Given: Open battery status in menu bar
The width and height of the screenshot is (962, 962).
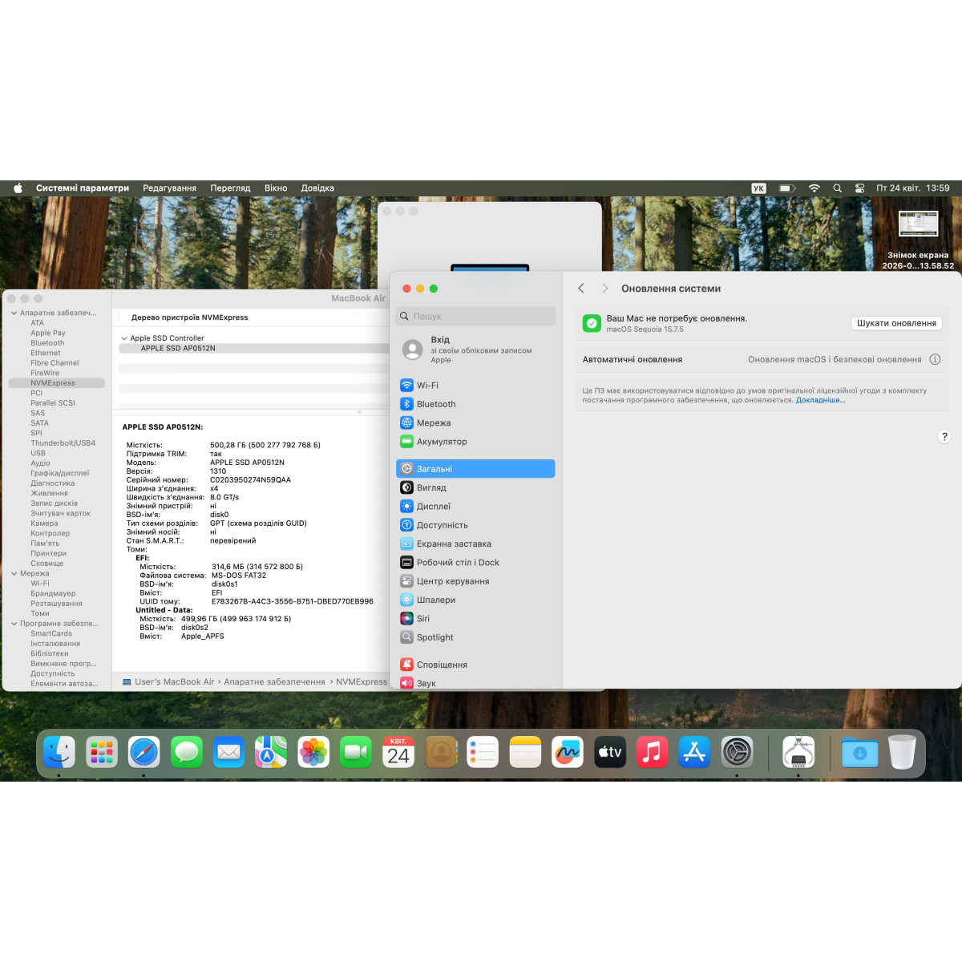Looking at the screenshot, I should pyautogui.click(x=787, y=188).
